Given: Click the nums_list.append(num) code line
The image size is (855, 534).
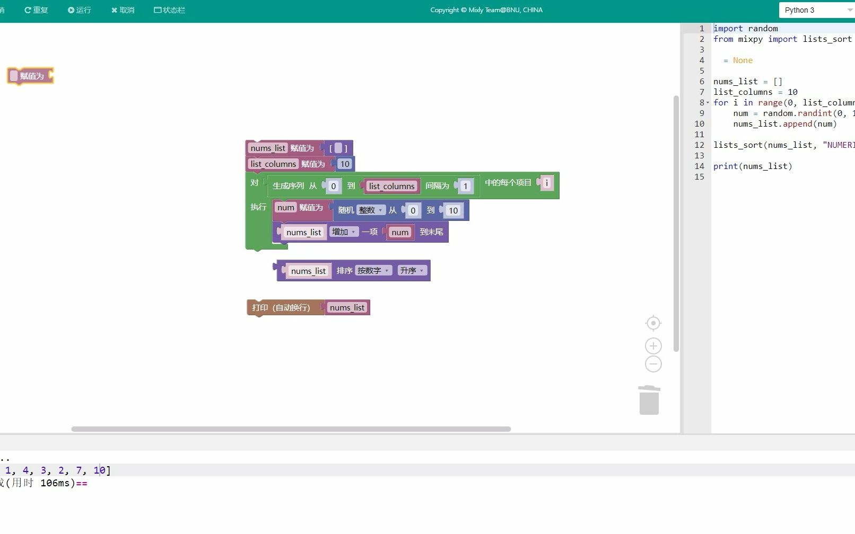Looking at the screenshot, I should pyautogui.click(x=785, y=124).
